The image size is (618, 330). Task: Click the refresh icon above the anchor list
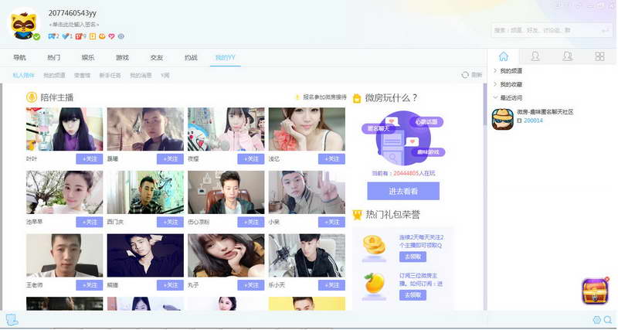click(x=465, y=75)
